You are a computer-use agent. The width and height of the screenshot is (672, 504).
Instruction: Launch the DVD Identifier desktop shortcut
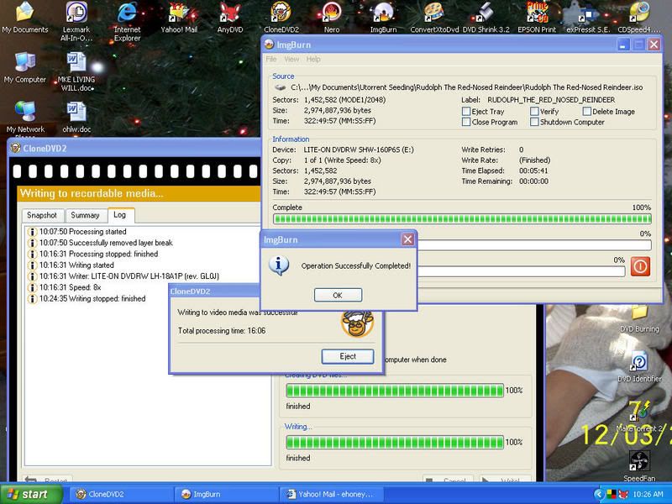pos(639,368)
